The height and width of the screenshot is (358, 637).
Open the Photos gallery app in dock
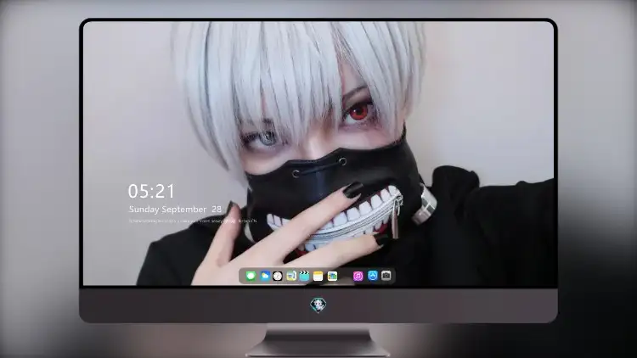pyautogui.click(x=332, y=276)
